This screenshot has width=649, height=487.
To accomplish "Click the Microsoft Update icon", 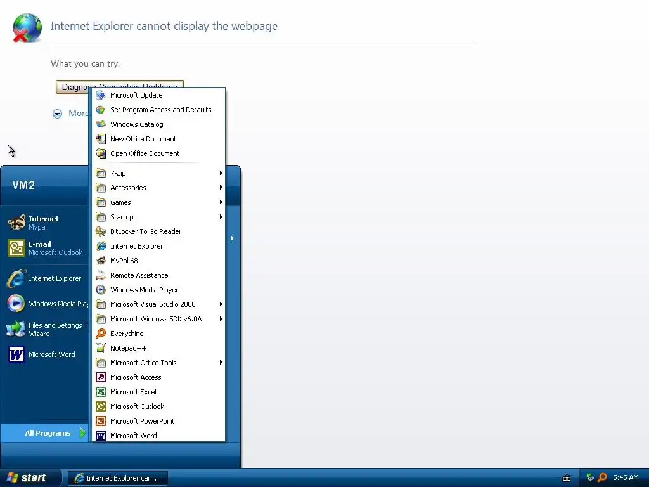I will [x=101, y=95].
